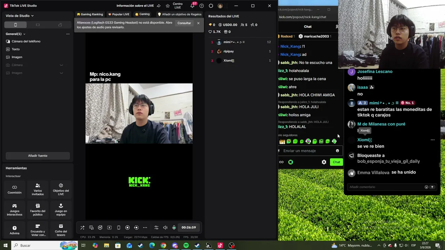Open Objetivo del LIVE tool

click(x=61, y=189)
